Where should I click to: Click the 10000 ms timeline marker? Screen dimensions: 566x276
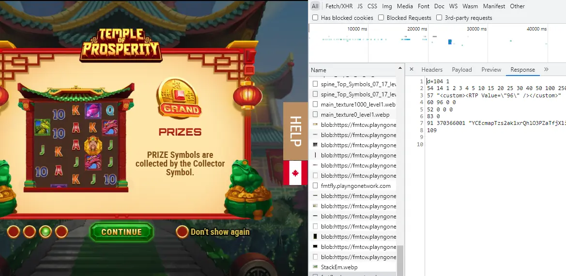357,29
